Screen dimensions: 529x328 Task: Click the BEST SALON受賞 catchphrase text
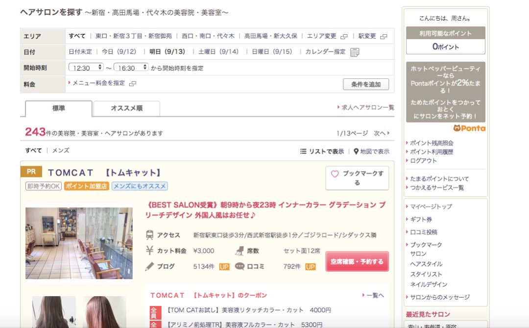click(265, 210)
